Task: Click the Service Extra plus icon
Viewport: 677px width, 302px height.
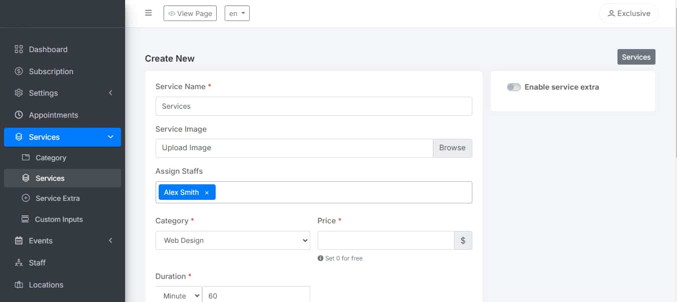Action: point(26,198)
